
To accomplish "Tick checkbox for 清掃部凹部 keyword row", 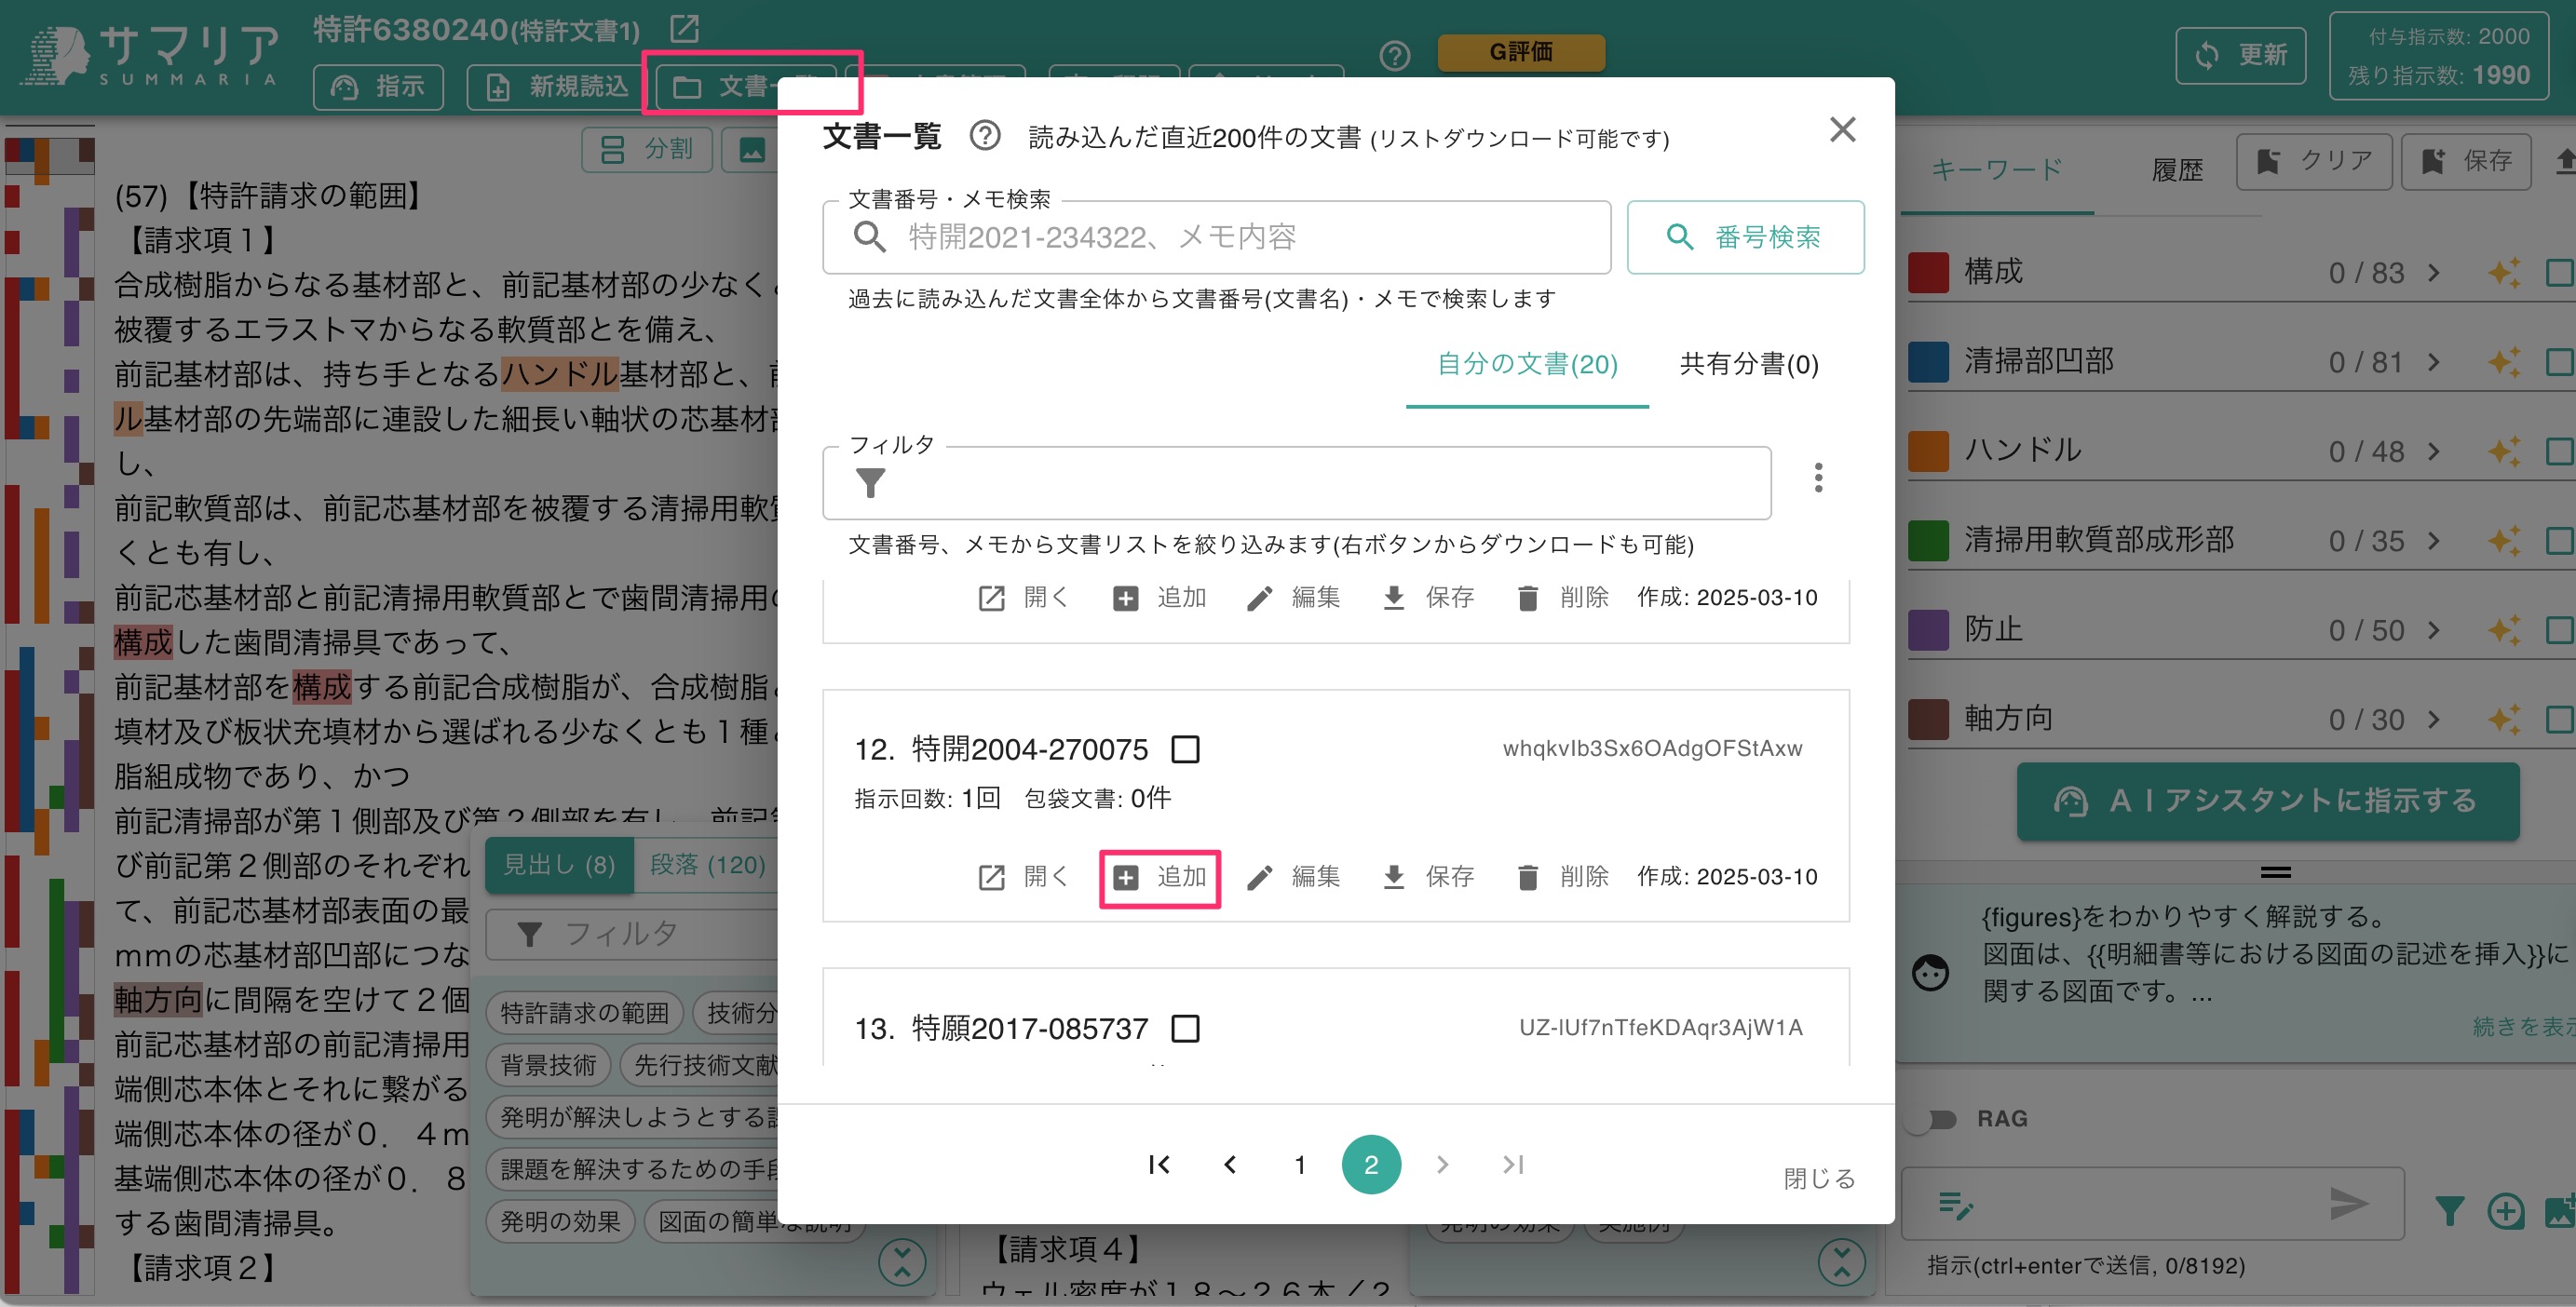I will click(2560, 362).
